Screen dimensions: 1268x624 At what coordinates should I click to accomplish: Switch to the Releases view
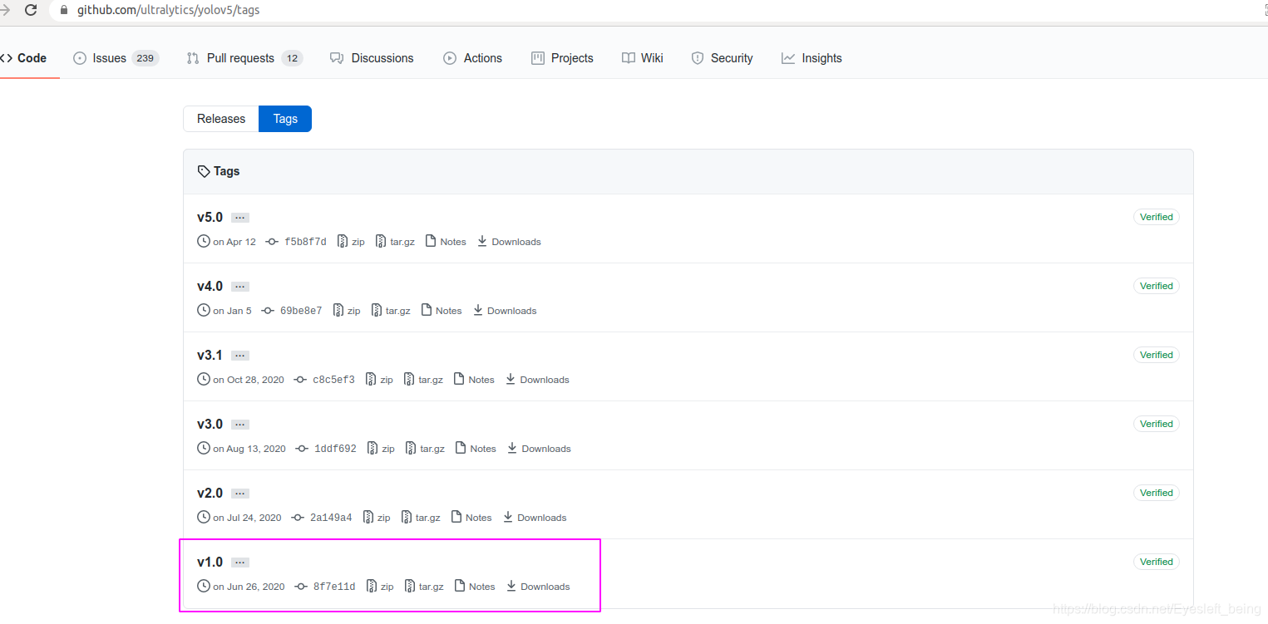tap(221, 119)
